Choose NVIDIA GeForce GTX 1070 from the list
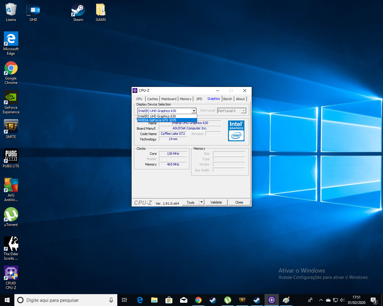This screenshot has height=306, width=383. point(167,120)
